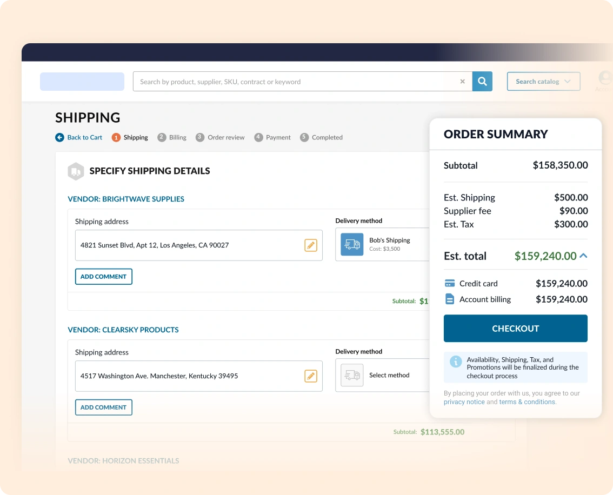Open Bob's Shipping delivery method selector

point(382,244)
